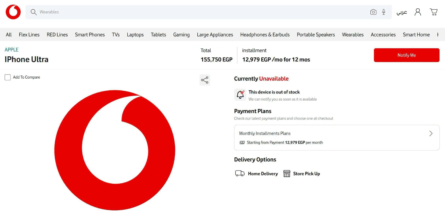Click the Add To Compare label
The height and width of the screenshot is (215, 445).
[26, 77]
